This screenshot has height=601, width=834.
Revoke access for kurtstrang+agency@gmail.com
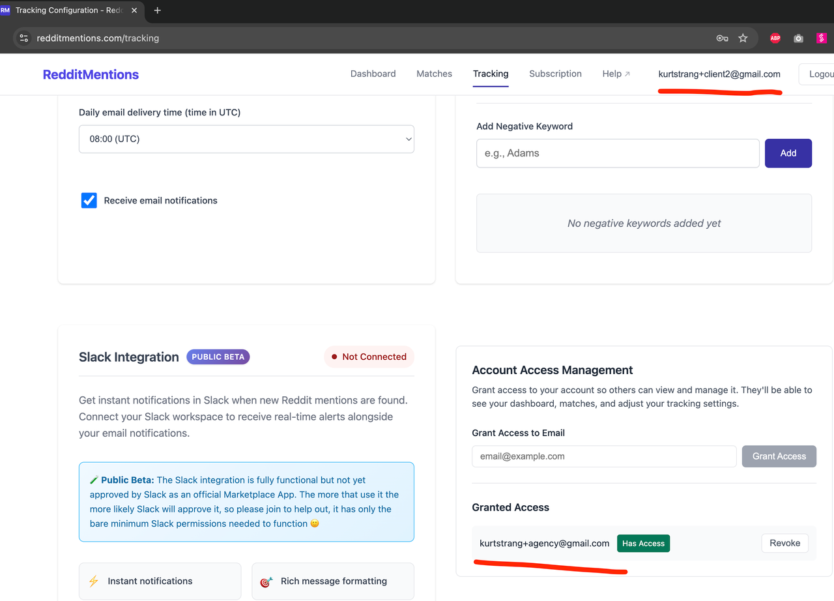coord(785,543)
